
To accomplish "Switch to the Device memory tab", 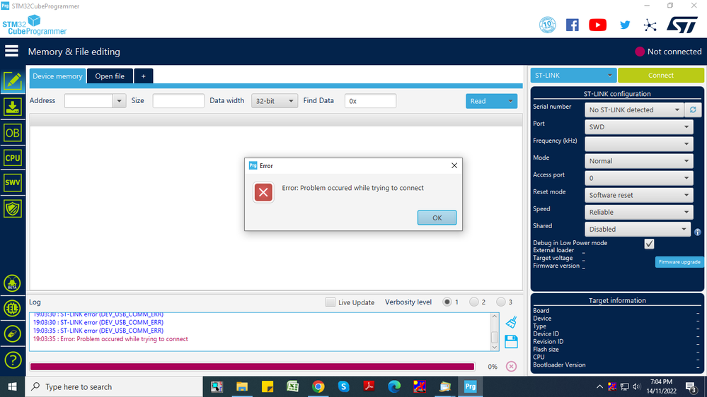I will click(57, 76).
